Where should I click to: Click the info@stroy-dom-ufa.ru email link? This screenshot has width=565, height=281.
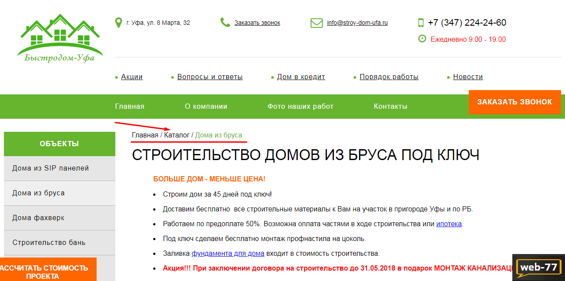coord(357,23)
